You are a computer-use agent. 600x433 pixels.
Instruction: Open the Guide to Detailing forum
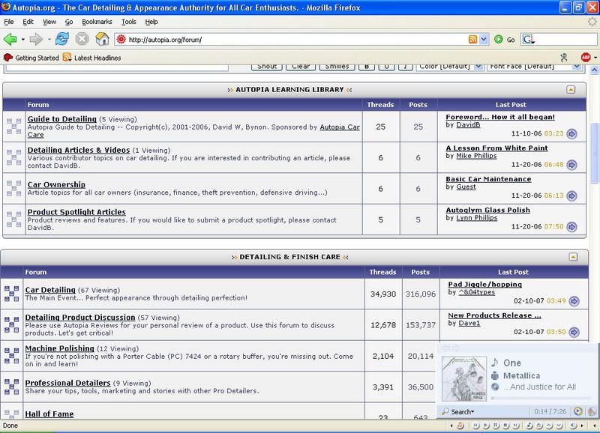click(x=62, y=119)
